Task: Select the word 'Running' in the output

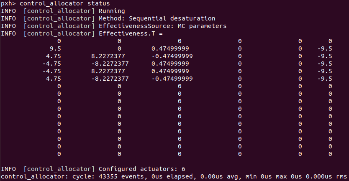Action: click(112, 11)
